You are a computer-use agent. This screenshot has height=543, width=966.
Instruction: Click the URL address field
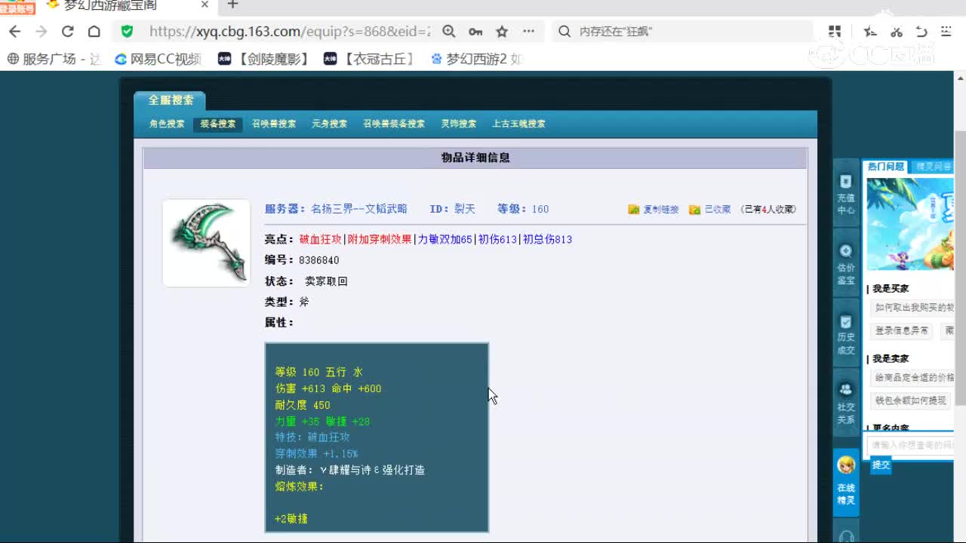point(290,32)
